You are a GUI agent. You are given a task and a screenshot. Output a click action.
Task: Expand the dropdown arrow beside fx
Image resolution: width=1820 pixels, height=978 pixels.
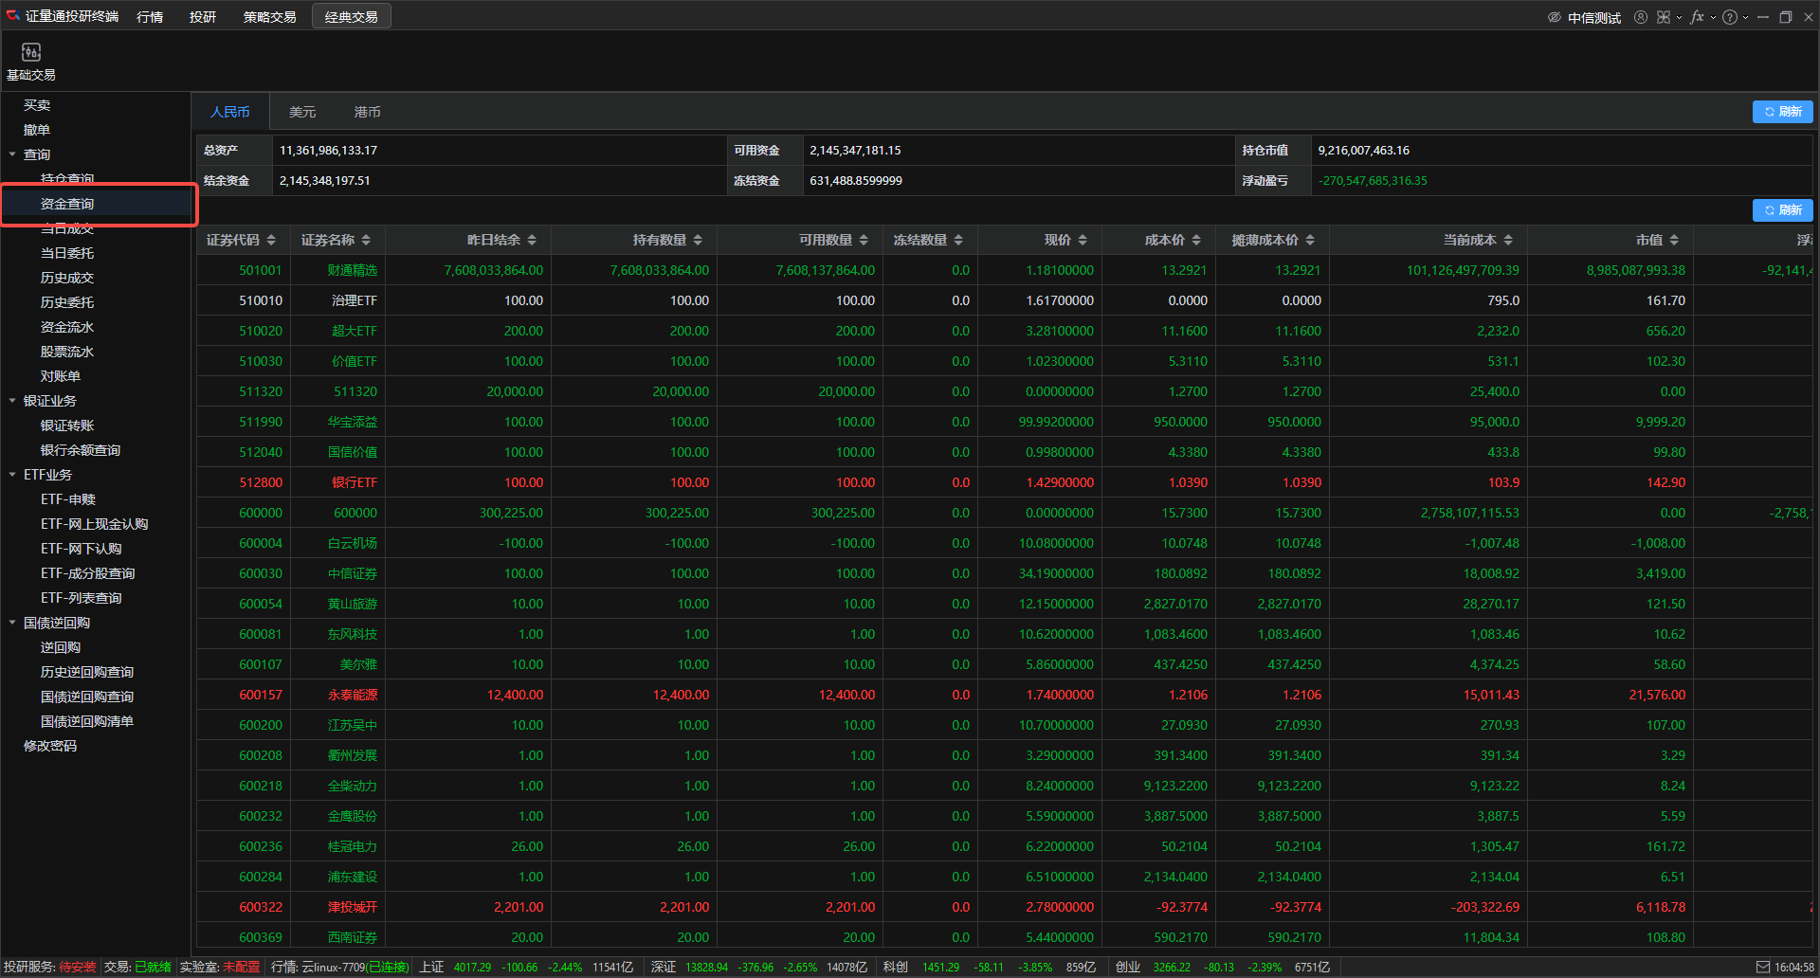[1713, 17]
